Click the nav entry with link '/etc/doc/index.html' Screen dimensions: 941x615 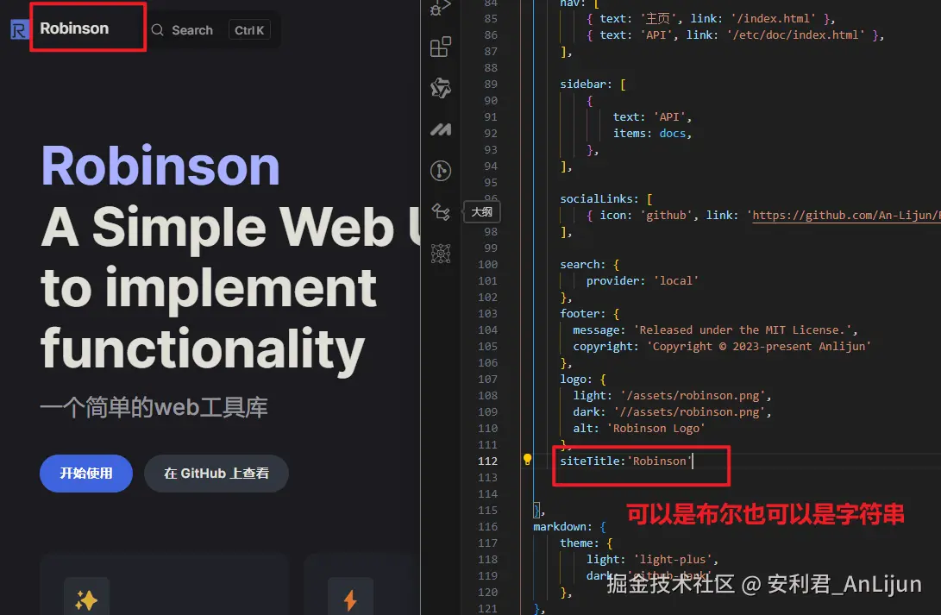(735, 35)
